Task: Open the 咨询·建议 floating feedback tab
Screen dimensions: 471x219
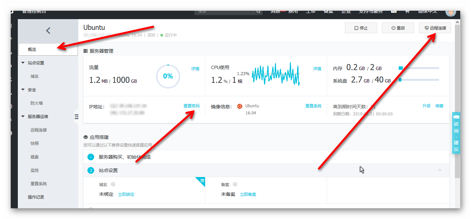Action: [456, 133]
